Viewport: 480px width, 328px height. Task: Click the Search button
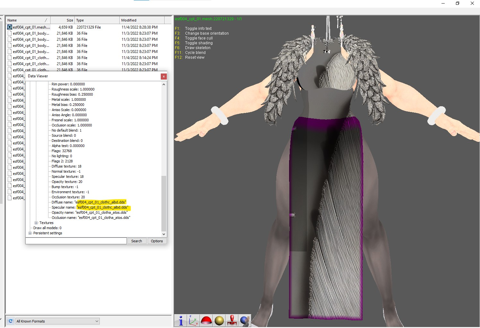click(137, 241)
